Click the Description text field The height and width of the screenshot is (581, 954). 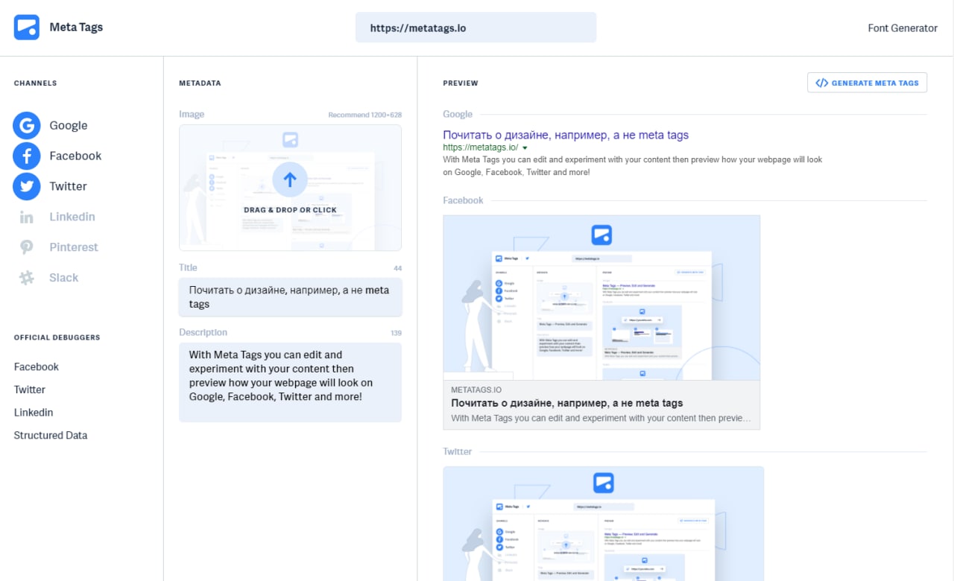290,382
